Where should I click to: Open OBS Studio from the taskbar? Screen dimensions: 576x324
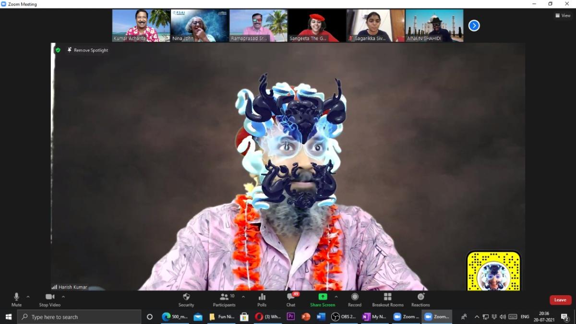343,317
